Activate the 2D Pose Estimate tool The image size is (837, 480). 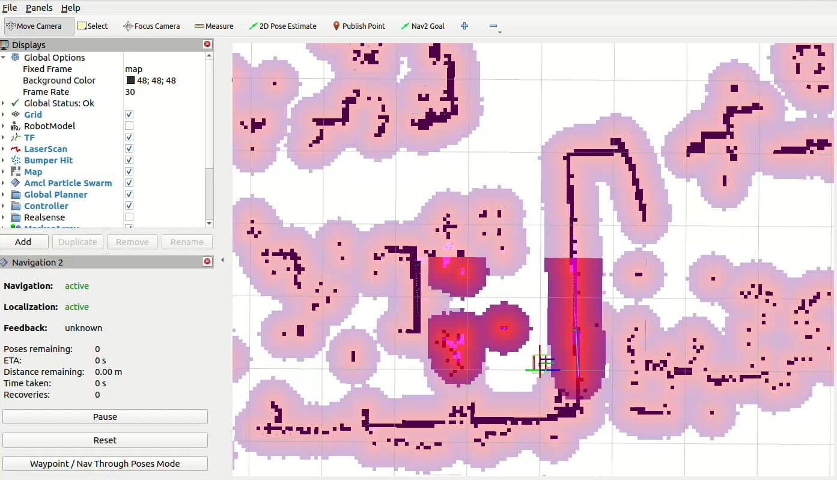click(x=282, y=26)
